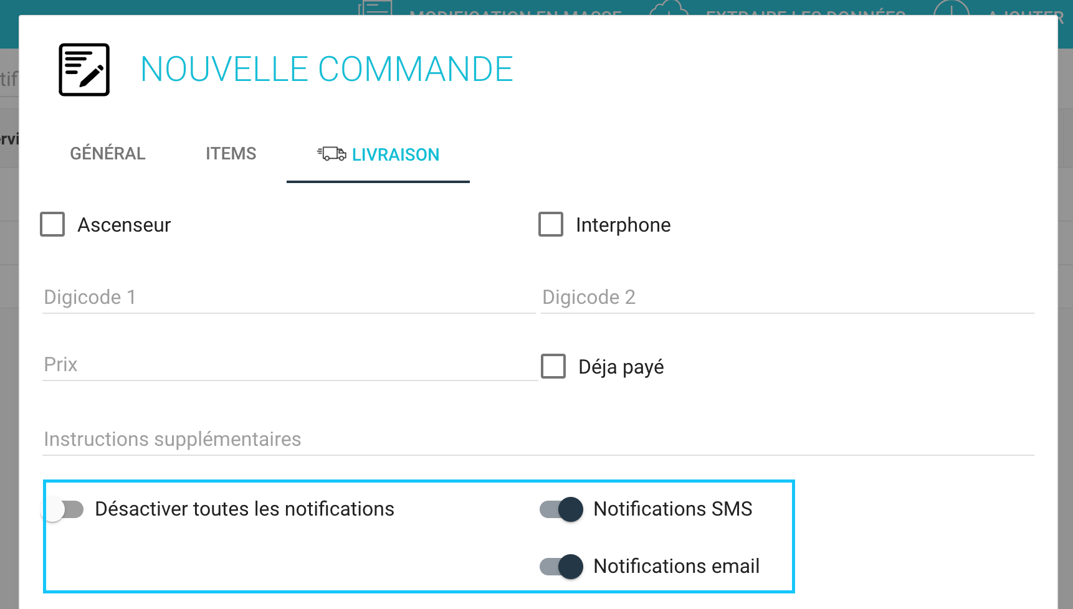Tick the Interphone checkbox
This screenshot has height=609, width=1073.
tap(551, 224)
